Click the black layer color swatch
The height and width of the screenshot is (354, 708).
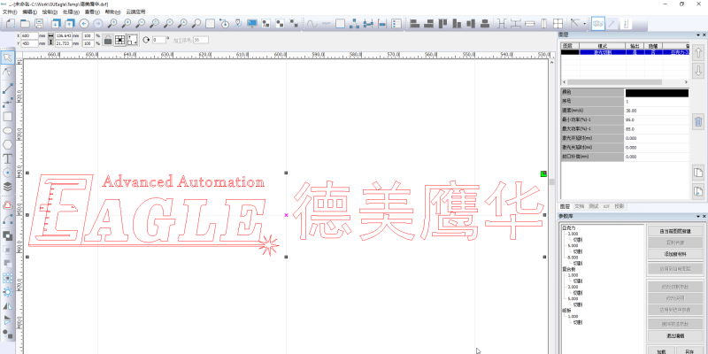coord(657,93)
